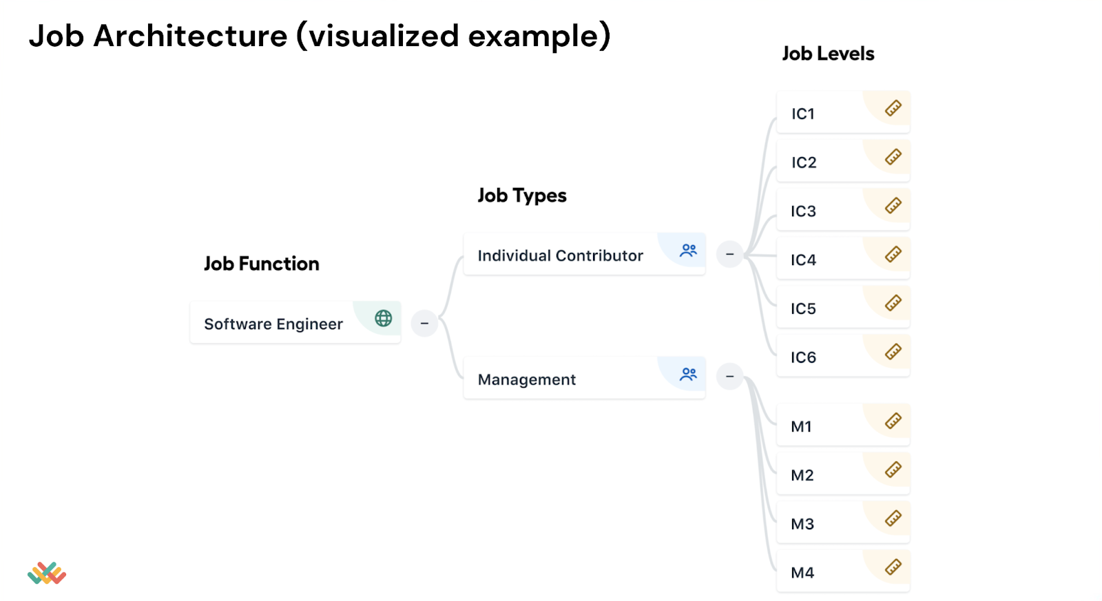Image resolution: width=1102 pixels, height=601 pixels.
Task: Click the Management job type label
Action: point(527,380)
